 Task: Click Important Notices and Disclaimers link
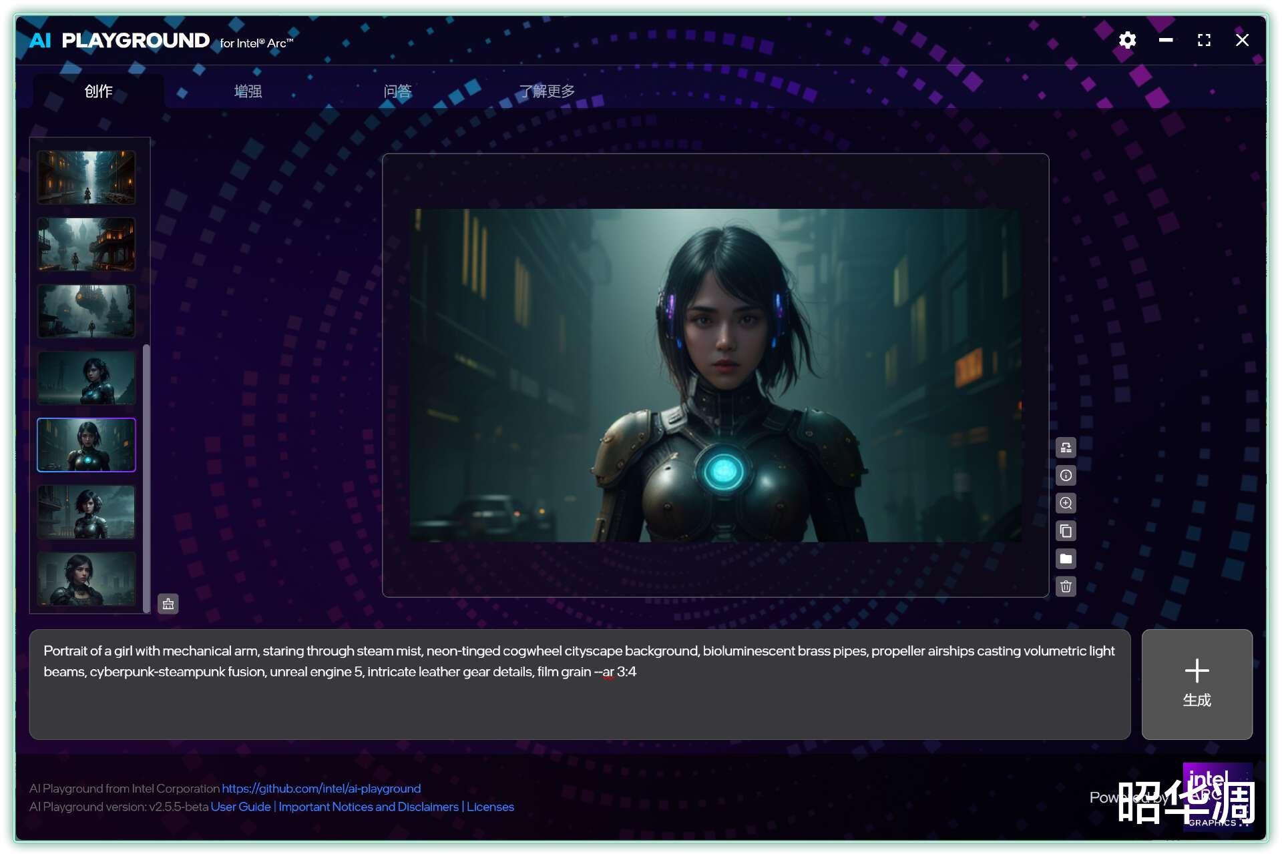tap(368, 807)
